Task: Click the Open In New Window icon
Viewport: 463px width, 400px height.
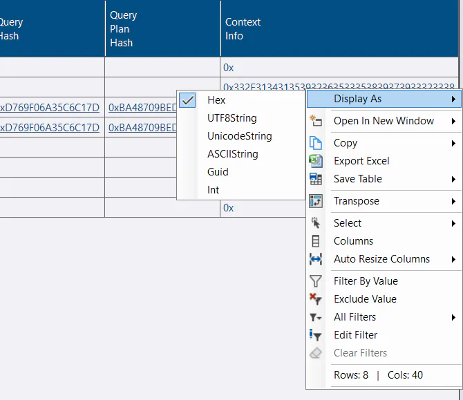Action: (x=315, y=120)
